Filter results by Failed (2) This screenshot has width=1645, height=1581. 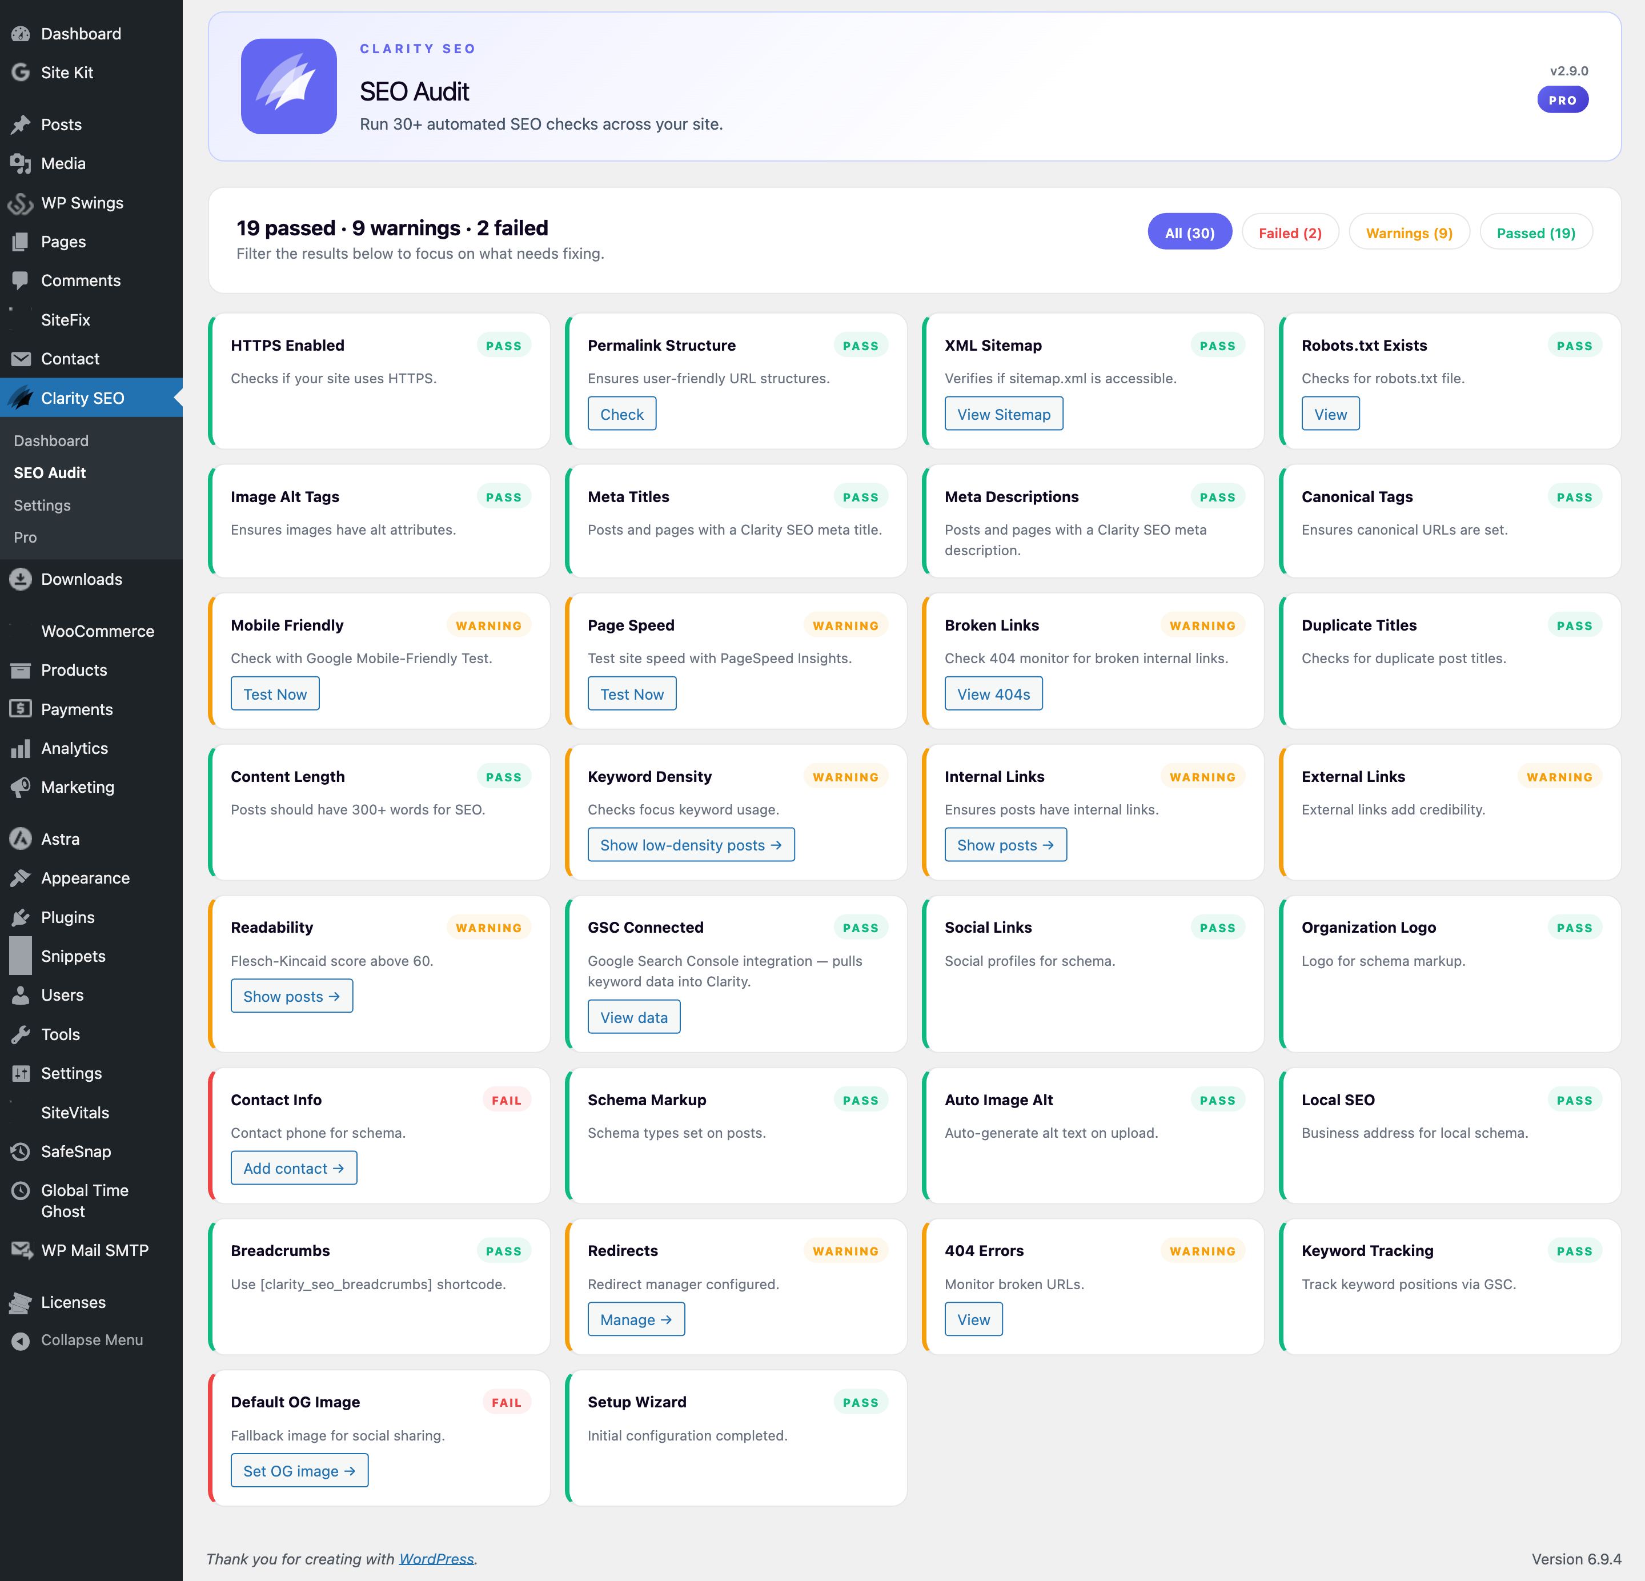click(x=1290, y=232)
